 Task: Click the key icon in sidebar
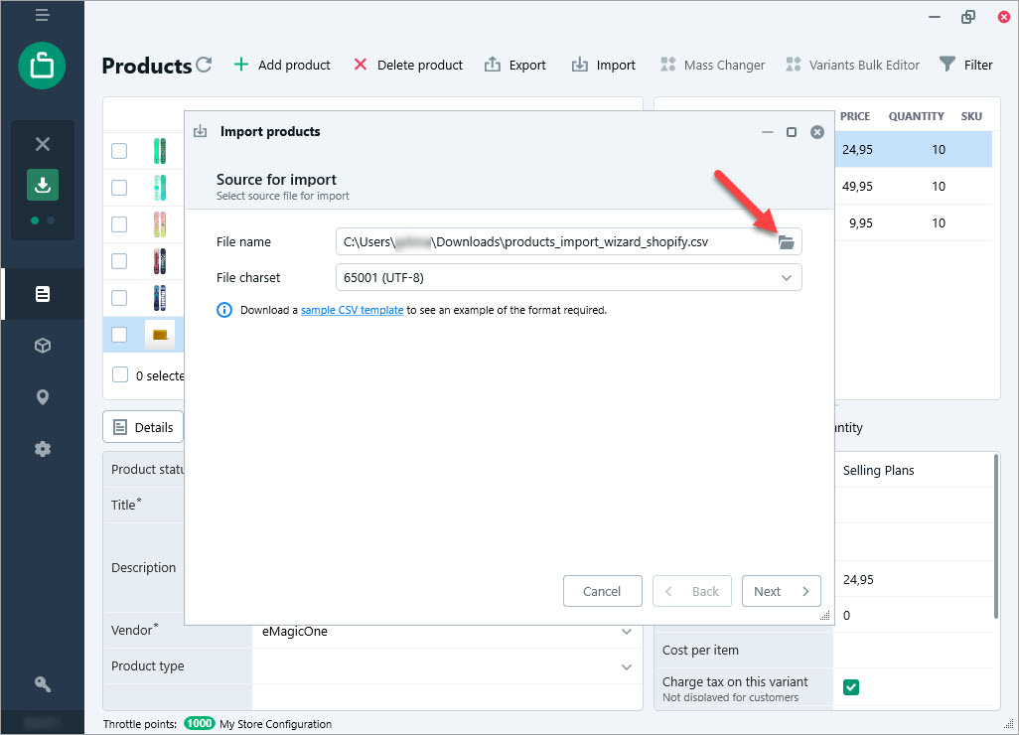[43, 683]
